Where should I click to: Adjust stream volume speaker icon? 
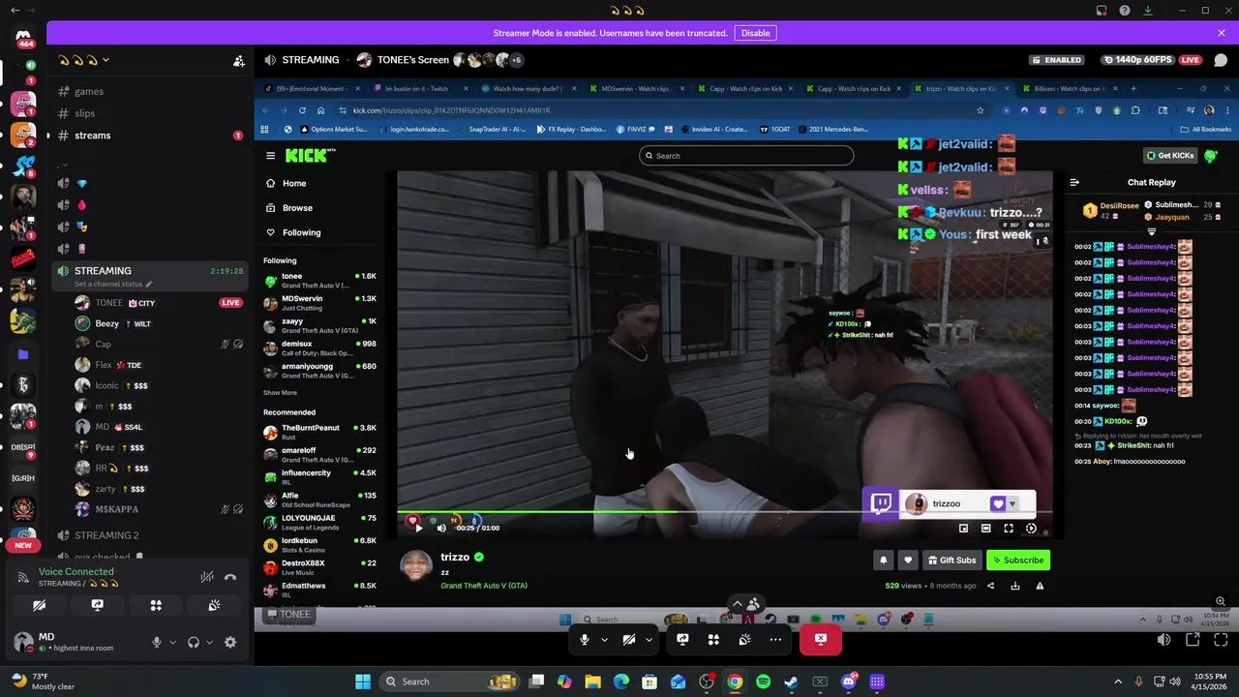click(1163, 640)
